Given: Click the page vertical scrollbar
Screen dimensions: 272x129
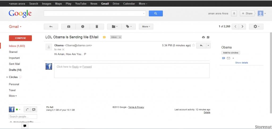Looking at the screenshot, I should (x=271, y=72).
